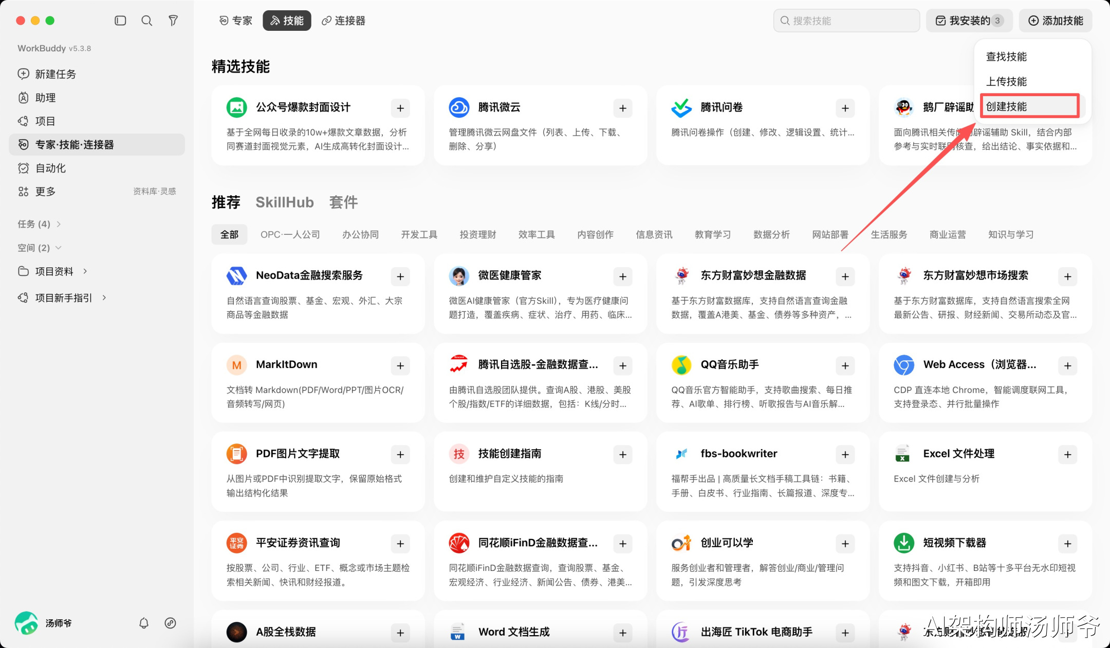Viewport: 1110px width, 648px height.
Task: Click the 腾讯微云 cloud icon
Action: (x=459, y=107)
